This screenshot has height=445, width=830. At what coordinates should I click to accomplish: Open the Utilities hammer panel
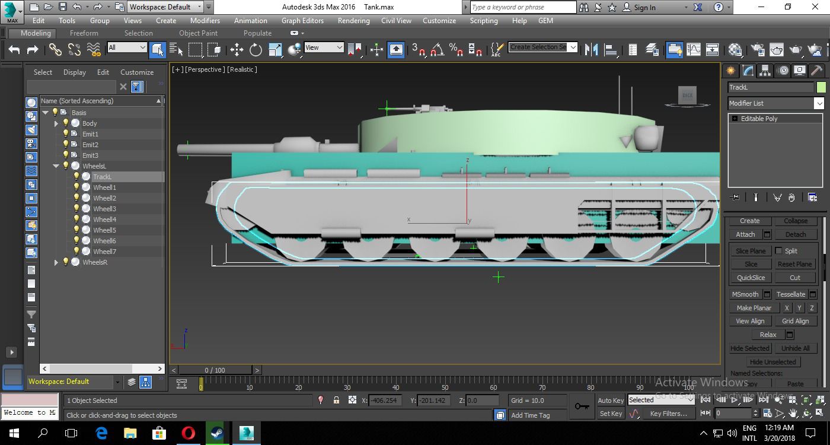click(x=818, y=71)
